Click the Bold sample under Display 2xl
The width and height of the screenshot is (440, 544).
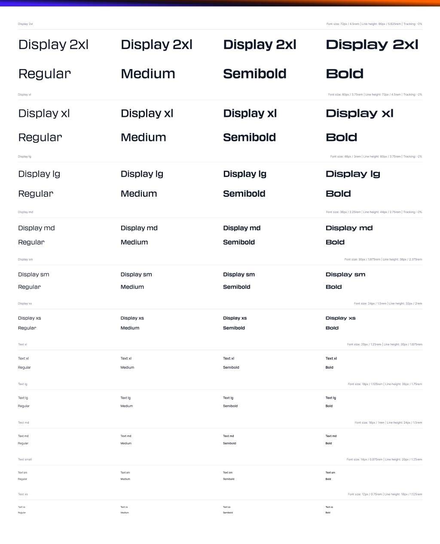point(345,74)
